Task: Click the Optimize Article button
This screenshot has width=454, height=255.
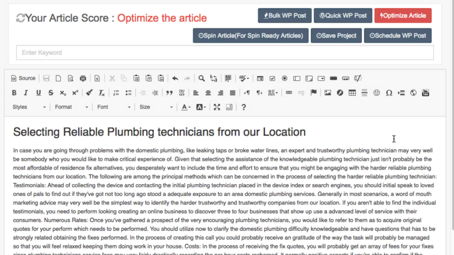Action: coord(403,15)
